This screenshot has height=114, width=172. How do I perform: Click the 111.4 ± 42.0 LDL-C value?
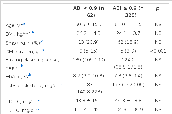[89, 109]
